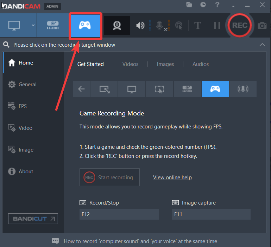Image resolution: width=271 pixels, height=247 pixels.
Task: Open screen mode dropdown arrow
Action: point(33,25)
